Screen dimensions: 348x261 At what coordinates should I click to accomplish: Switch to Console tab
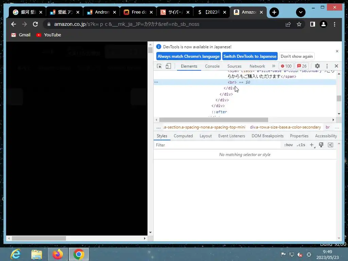pos(212,66)
